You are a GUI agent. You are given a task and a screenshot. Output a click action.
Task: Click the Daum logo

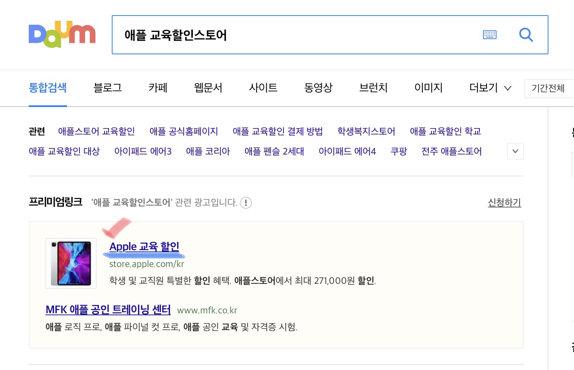[62, 34]
